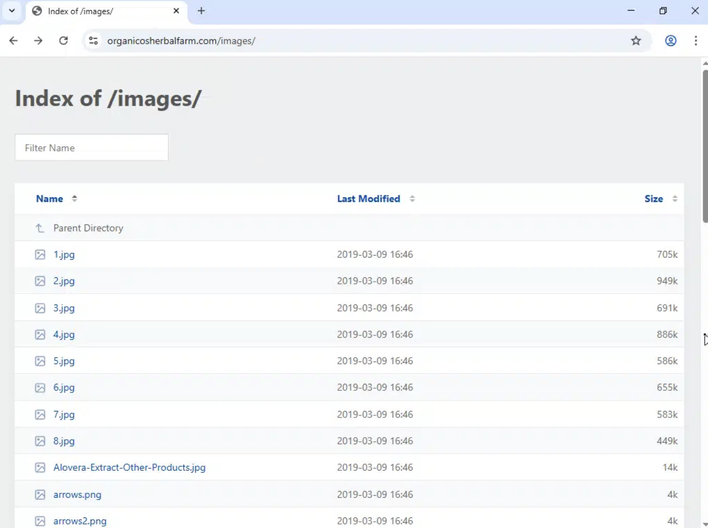The image size is (708, 528).
Task: Restore down the browser window
Action: click(x=663, y=11)
